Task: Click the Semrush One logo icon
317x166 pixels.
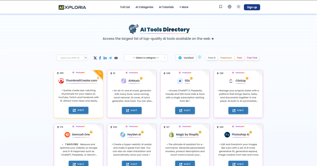Action: (67, 135)
